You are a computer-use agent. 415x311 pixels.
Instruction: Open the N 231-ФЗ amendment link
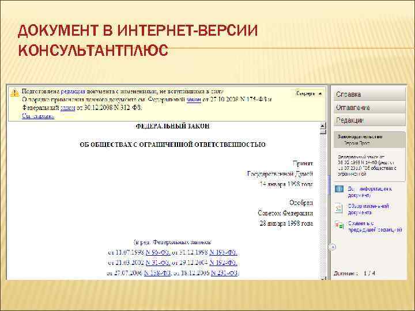(225, 273)
